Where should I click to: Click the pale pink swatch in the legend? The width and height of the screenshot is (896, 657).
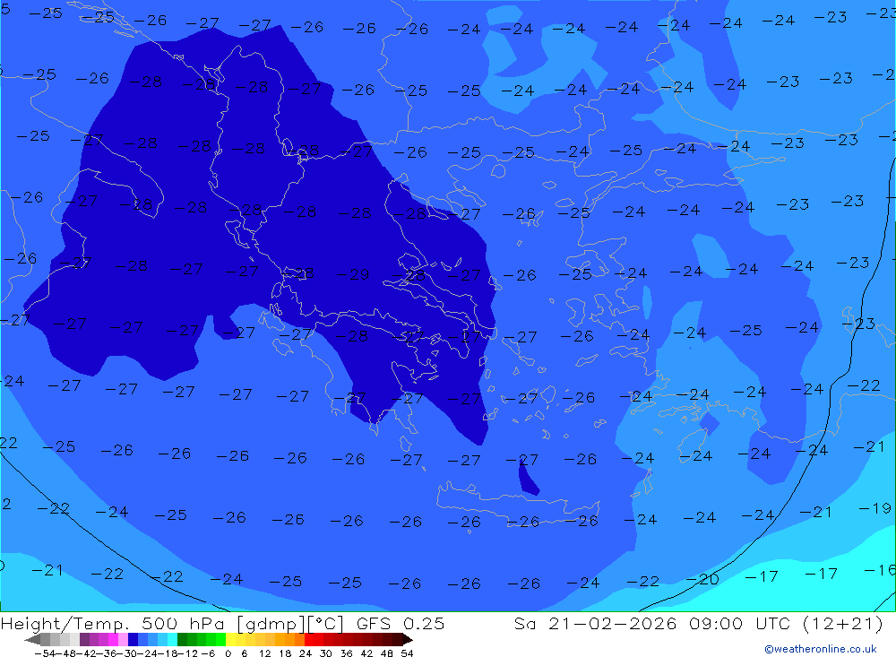(123, 639)
